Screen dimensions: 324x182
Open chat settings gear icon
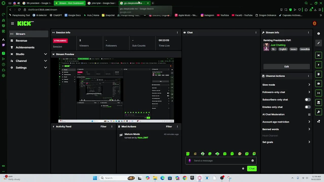point(243,169)
